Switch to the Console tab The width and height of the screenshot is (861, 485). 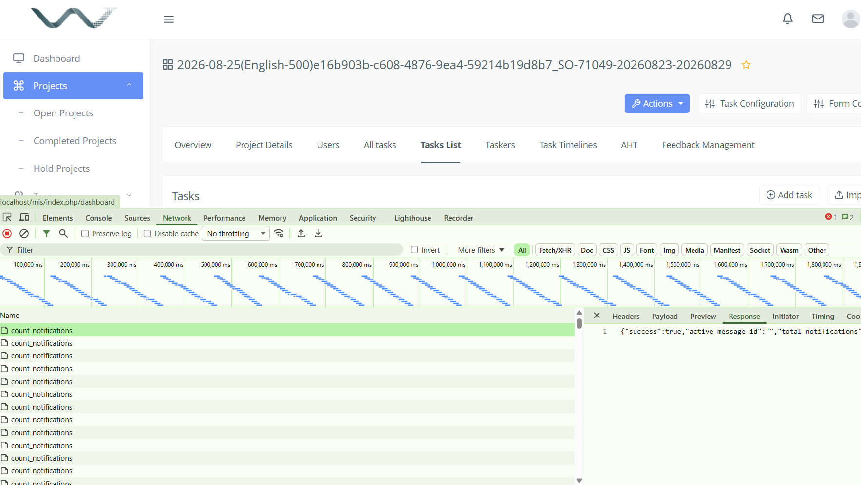(98, 218)
